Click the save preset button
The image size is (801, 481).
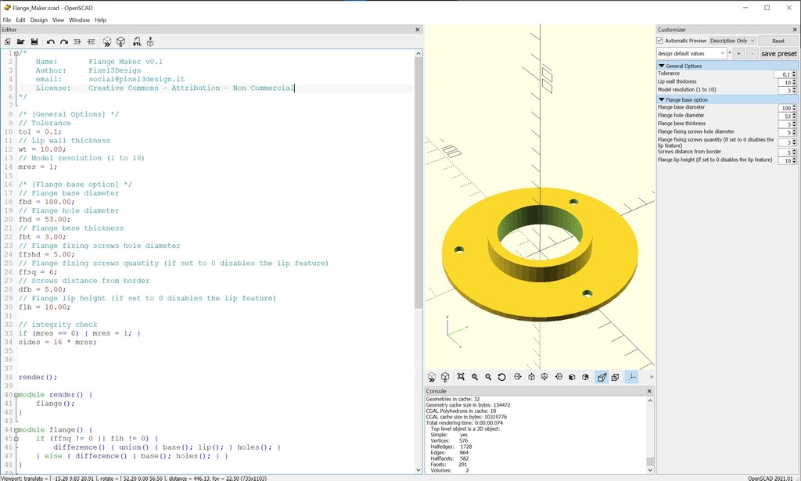click(778, 53)
